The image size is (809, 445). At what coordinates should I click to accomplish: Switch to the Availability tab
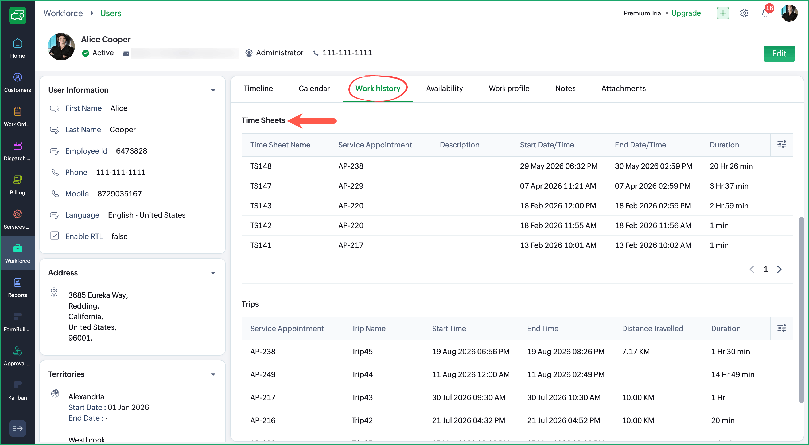pyautogui.click(x=444, y=89)
